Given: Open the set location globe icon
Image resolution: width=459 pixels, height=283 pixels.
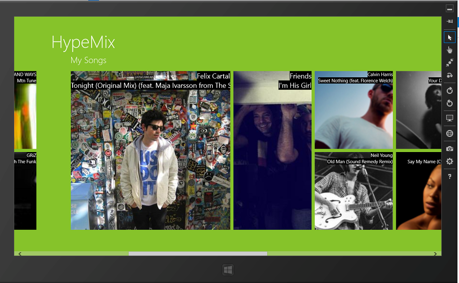Looking at the screenshot, I should 449,133.
